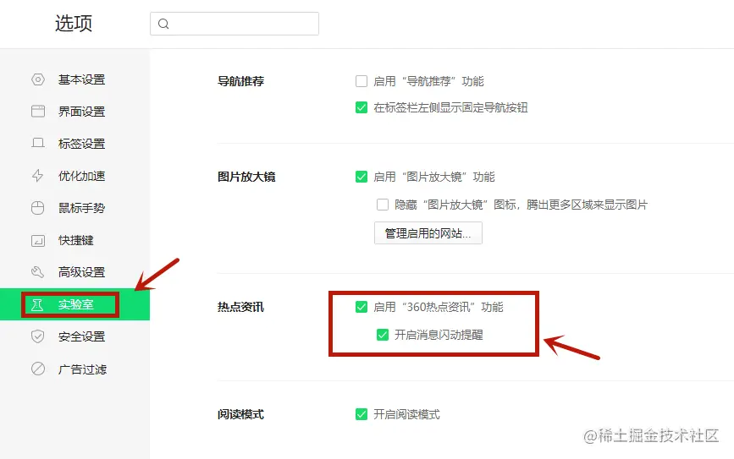Toggle 启用"图片放大镜"功能 checkbox

point(361,177)
